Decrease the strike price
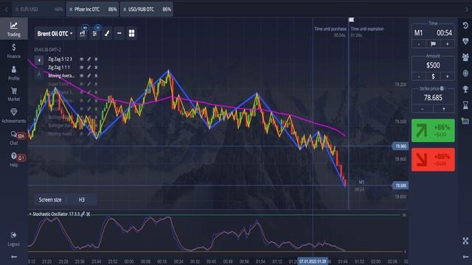Image resolution: width=472 pixels, height=265 pixels. 423,109
